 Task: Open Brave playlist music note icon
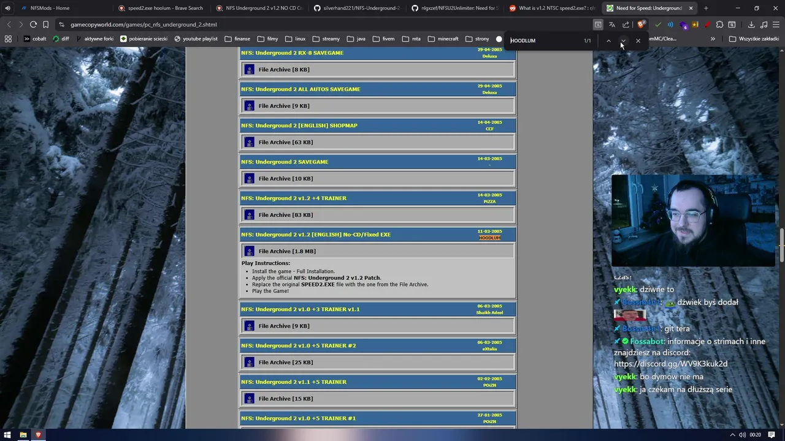(x=764, y=24)
